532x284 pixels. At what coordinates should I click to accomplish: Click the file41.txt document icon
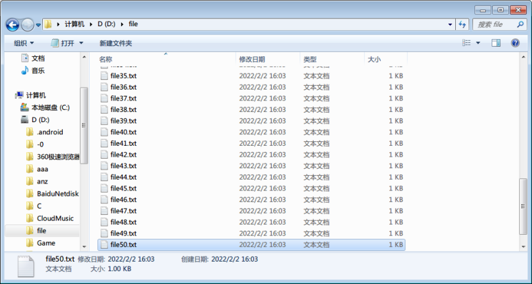[x=104, y=143]
